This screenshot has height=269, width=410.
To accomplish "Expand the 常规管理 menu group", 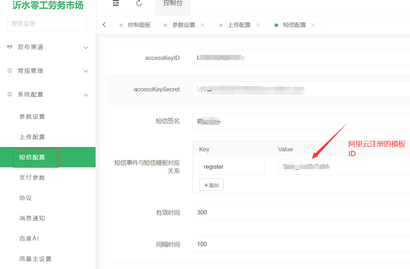I will (x=48, y=71).
